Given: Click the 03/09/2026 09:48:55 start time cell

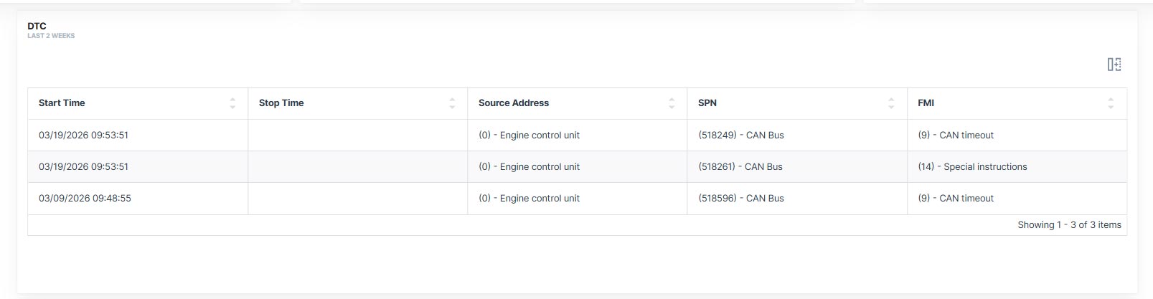Looking at the screenshot, I should point(85,198).
